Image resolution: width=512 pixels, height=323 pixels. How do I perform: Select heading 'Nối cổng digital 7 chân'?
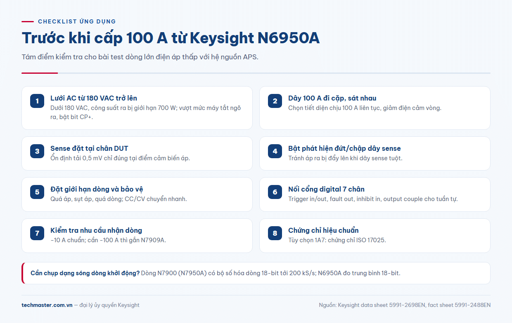pyautogui.click(x=326, y=189)
